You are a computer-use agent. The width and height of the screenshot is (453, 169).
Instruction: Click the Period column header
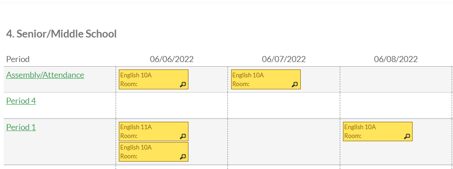pyautogui.click(x=18, y=59)
